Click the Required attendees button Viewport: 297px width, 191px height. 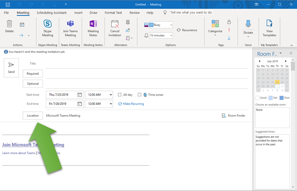click(33, 74)
